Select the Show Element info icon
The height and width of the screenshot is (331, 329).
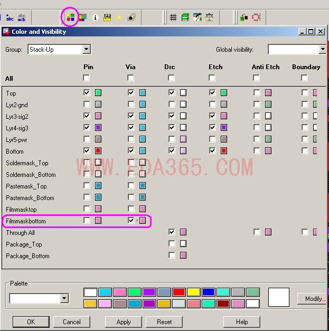click(x=95, y=17)
